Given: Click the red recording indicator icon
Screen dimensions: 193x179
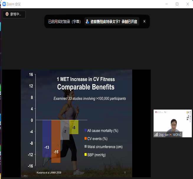Looking at the screenshot, I should pyautogui.click(x=7, y=14).
